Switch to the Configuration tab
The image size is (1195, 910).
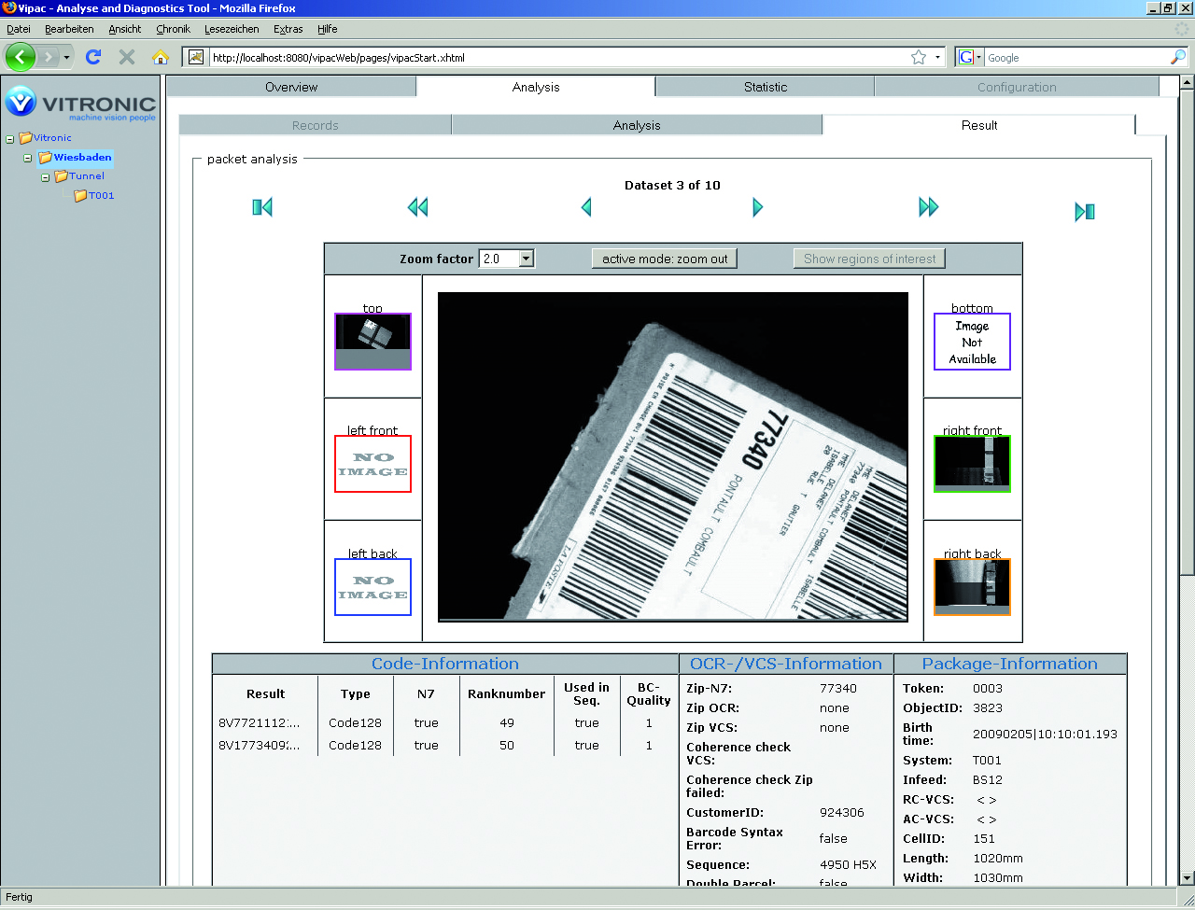pyautogui.click(x=1017, y=87)
